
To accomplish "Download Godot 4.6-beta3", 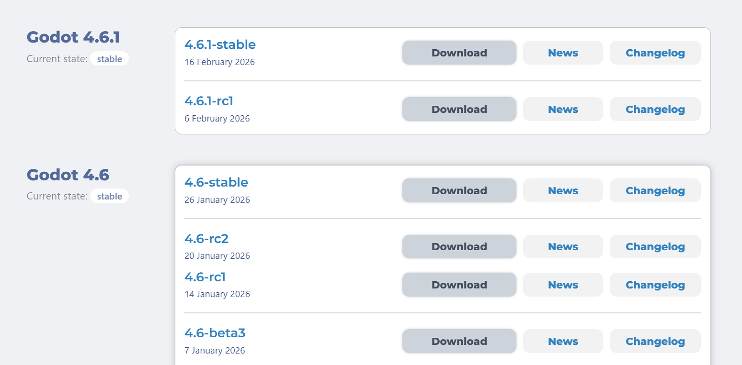I will [x=459, y=341].
